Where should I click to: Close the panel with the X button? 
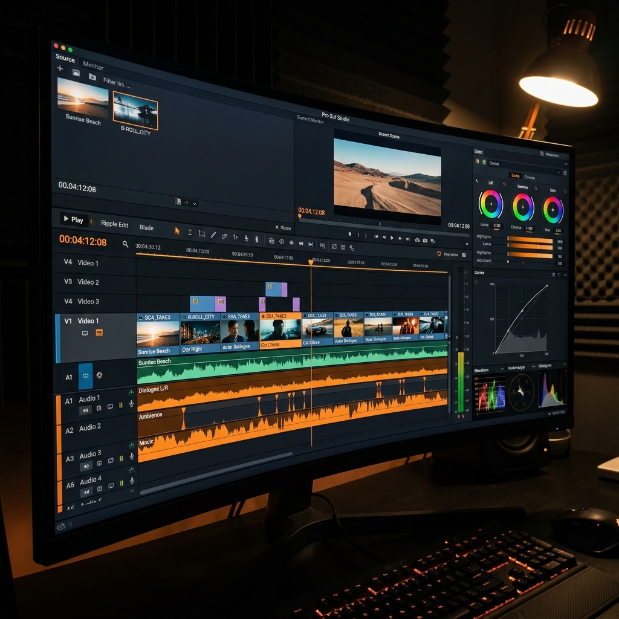[277, 227]
